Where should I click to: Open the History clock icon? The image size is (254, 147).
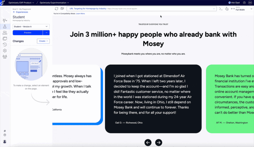tap(5, 44)
